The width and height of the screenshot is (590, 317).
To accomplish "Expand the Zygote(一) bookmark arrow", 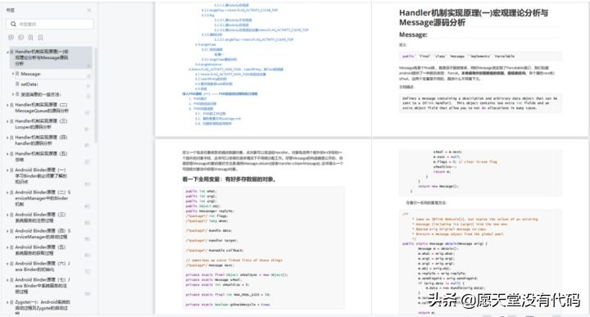I will coord(7,302).
